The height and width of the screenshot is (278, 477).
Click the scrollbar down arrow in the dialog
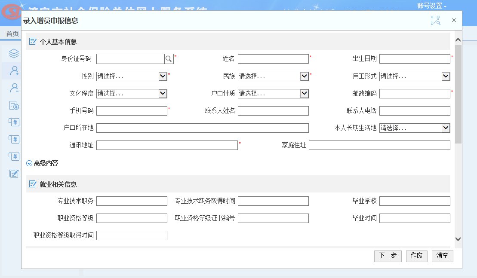458,239
